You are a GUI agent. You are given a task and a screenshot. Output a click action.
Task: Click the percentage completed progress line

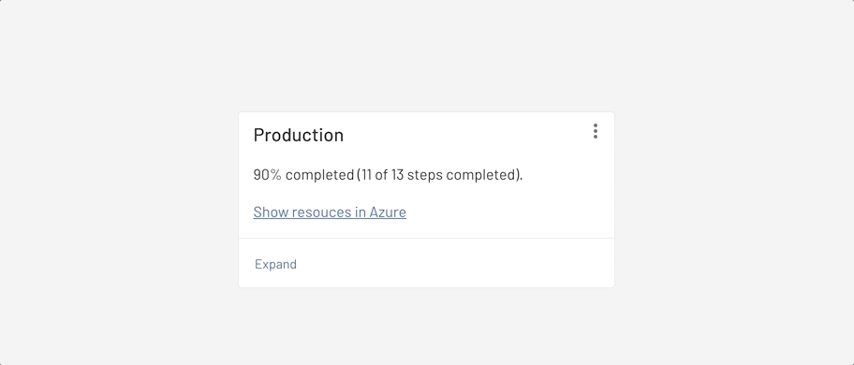[x=388, y=175]
